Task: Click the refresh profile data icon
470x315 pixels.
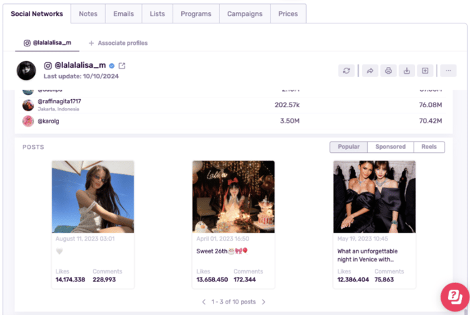Action: pos(346,70)
